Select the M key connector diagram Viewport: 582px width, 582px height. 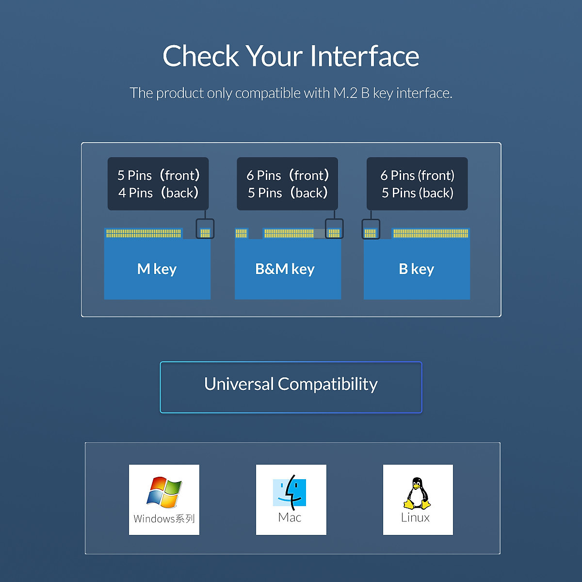point(157,263)
